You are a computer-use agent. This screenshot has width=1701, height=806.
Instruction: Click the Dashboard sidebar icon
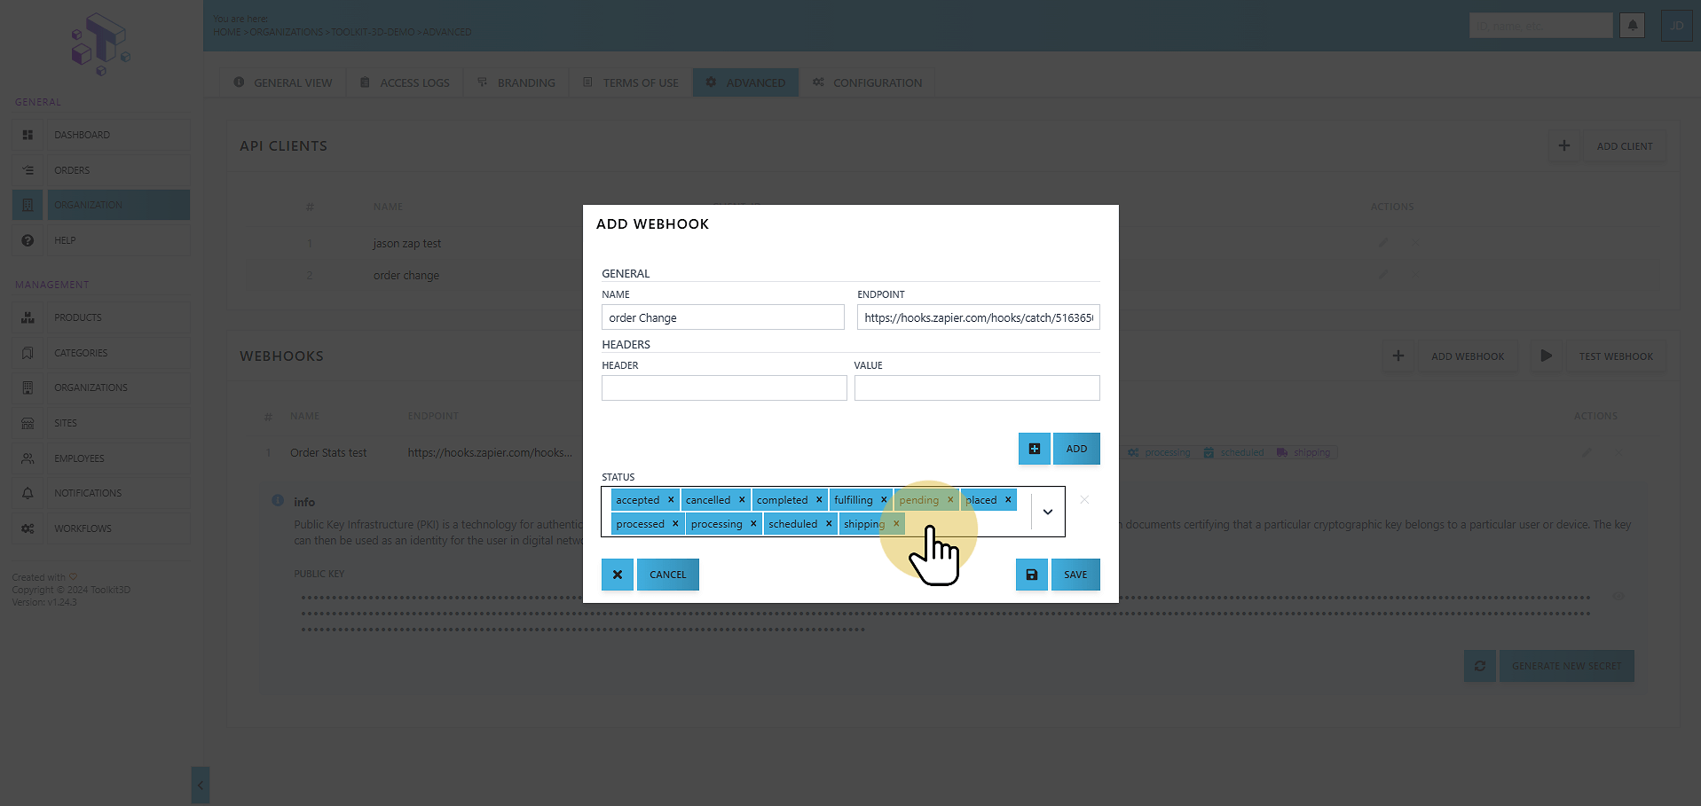(28, 135)
